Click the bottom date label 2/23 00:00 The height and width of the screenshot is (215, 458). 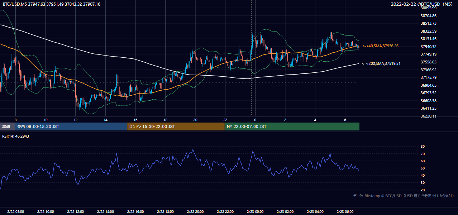[255, 212]
